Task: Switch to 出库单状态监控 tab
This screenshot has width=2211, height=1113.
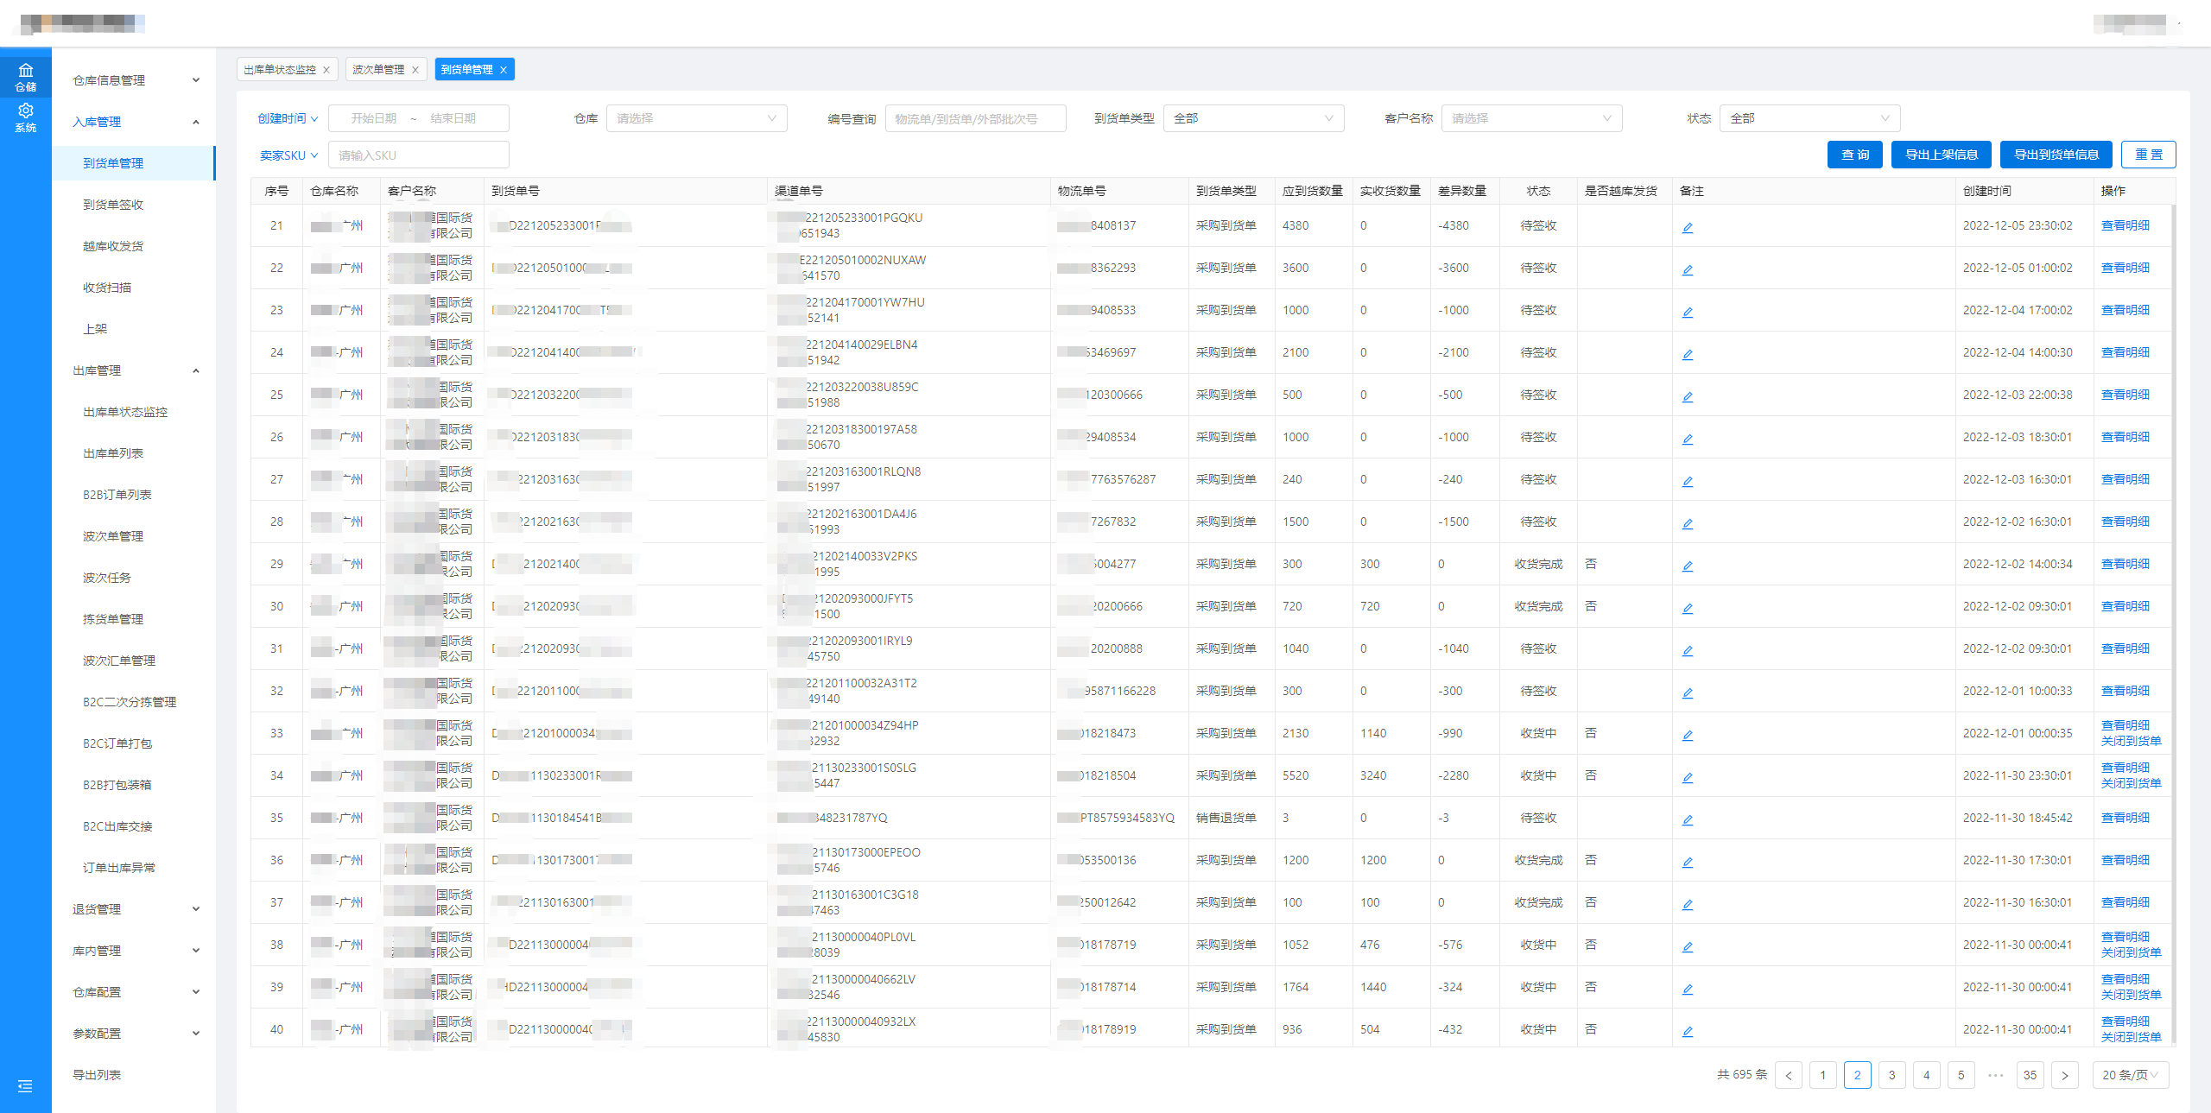Action: tap(280, 70)
